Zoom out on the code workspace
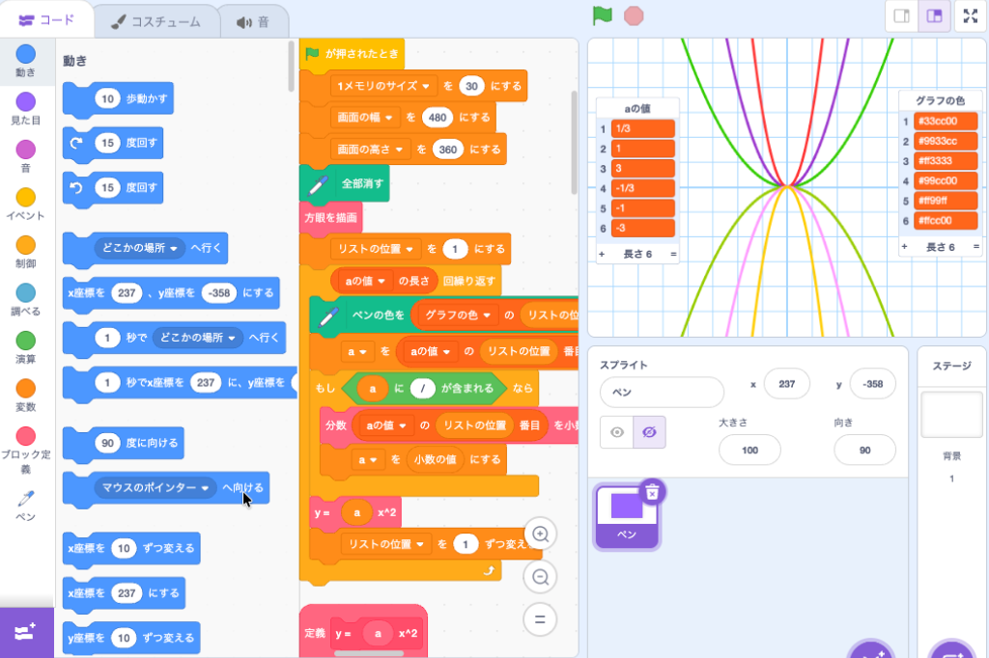 pyautogui.click(x=541, y=577)
